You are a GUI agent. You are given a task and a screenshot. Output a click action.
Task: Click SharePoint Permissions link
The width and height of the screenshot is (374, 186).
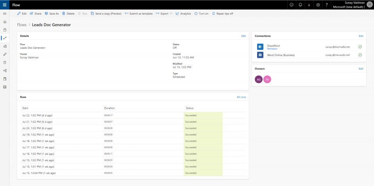pos(272,48)
